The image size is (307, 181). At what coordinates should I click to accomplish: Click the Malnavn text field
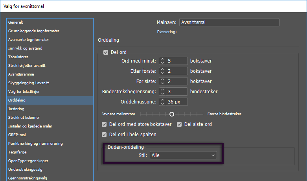pos(229,22)
